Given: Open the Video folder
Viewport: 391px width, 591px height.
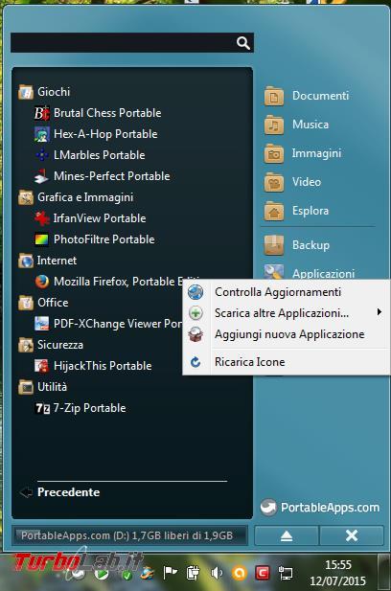Looking at the screenshot, I should [x=292, y=182].
